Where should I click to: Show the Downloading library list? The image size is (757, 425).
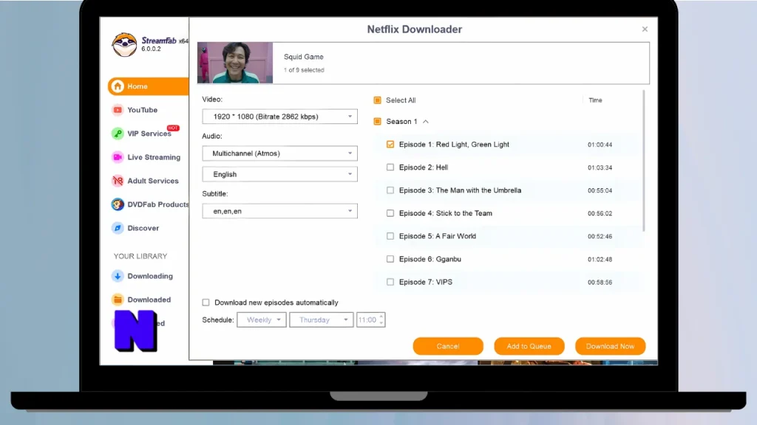click(x=149, y=276)
